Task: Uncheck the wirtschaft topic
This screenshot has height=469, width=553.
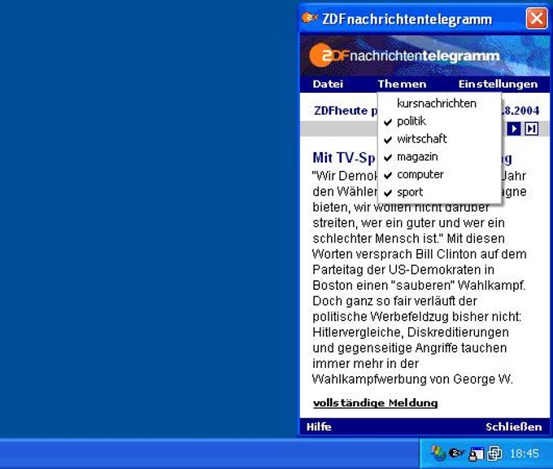Action: click(439, 138)
